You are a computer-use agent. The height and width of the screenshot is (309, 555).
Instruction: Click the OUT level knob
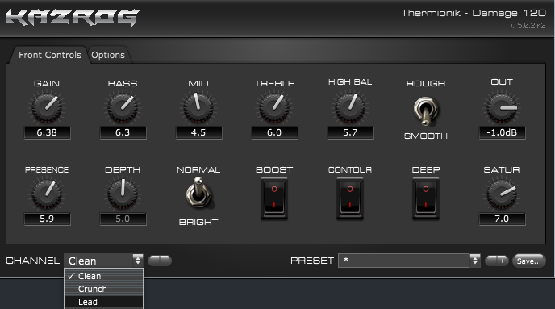click(x=502, y=107)
